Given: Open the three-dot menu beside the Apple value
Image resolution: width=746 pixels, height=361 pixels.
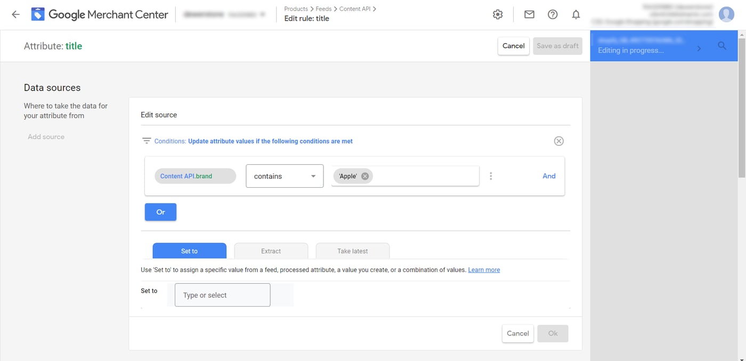Looking at the screenshot, I should pos(491,175).
